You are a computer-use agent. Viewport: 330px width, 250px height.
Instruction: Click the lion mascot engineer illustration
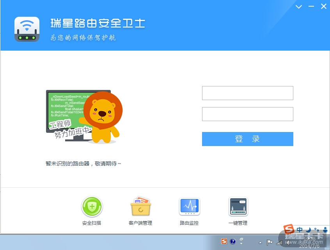(x=84, y=117)
